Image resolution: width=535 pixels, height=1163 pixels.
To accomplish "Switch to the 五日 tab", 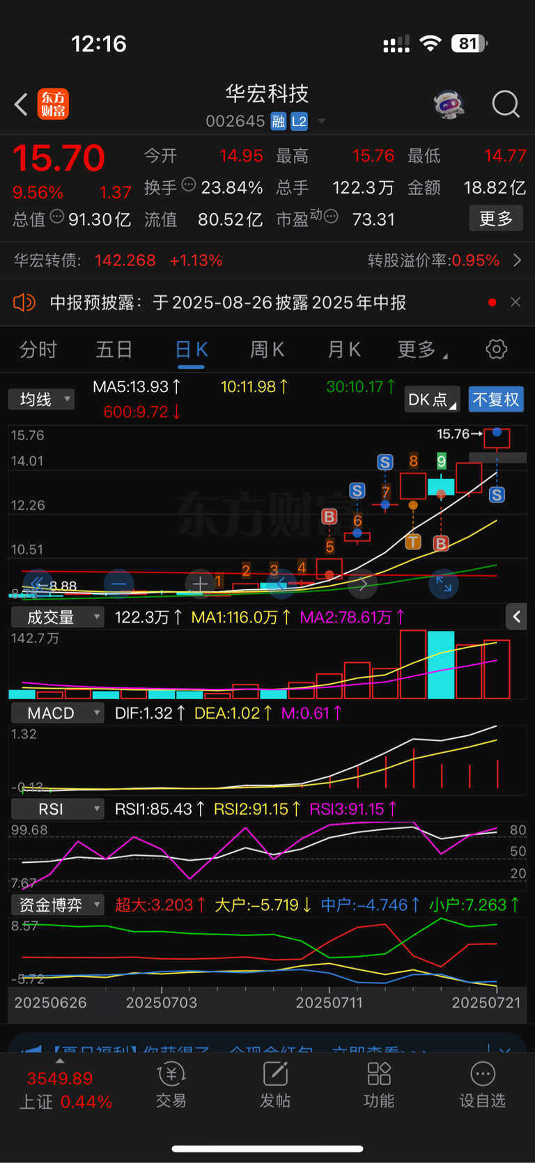I will coord(114,350).
